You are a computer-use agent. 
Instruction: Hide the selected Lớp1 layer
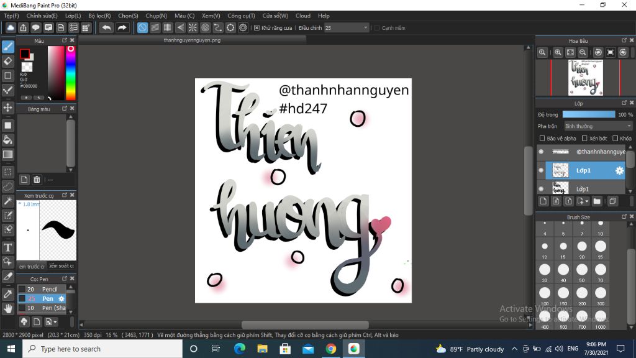(x=541, y=170)
